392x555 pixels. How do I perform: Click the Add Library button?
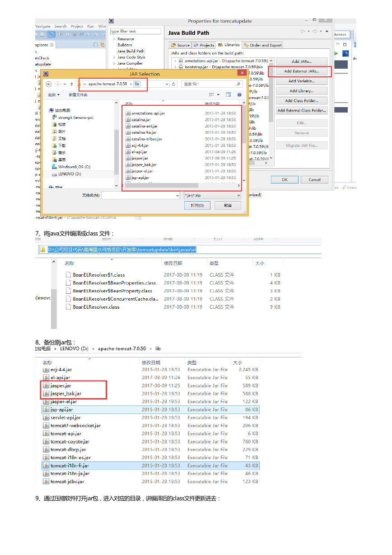pyautogui.click(x=302, y=91)
